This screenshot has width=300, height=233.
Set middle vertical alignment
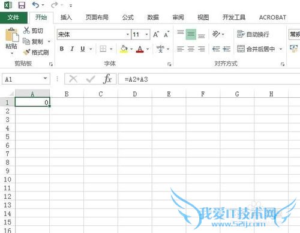click(191, 34)
